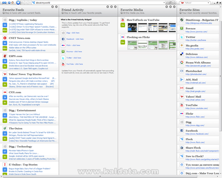Click the Digg / toplinks / today heading

[x=23, y=20]
